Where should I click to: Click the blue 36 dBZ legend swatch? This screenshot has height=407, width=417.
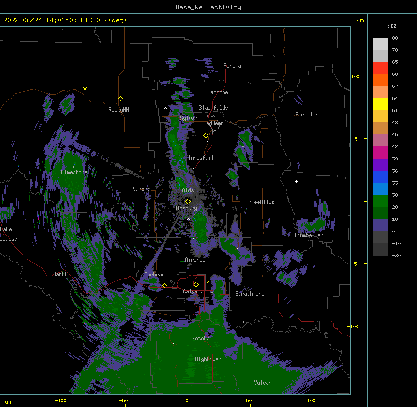point(380,176)
